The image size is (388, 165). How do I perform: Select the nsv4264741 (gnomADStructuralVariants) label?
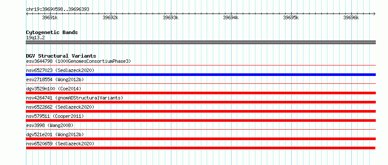click(x=75, y=98)
